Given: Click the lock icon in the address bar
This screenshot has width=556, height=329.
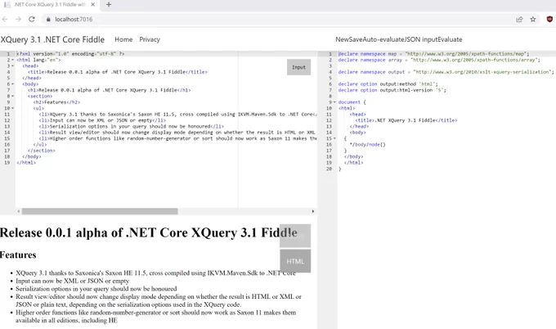Looking at the screenshot, I should pyautogui.click(x=48, y=19).
